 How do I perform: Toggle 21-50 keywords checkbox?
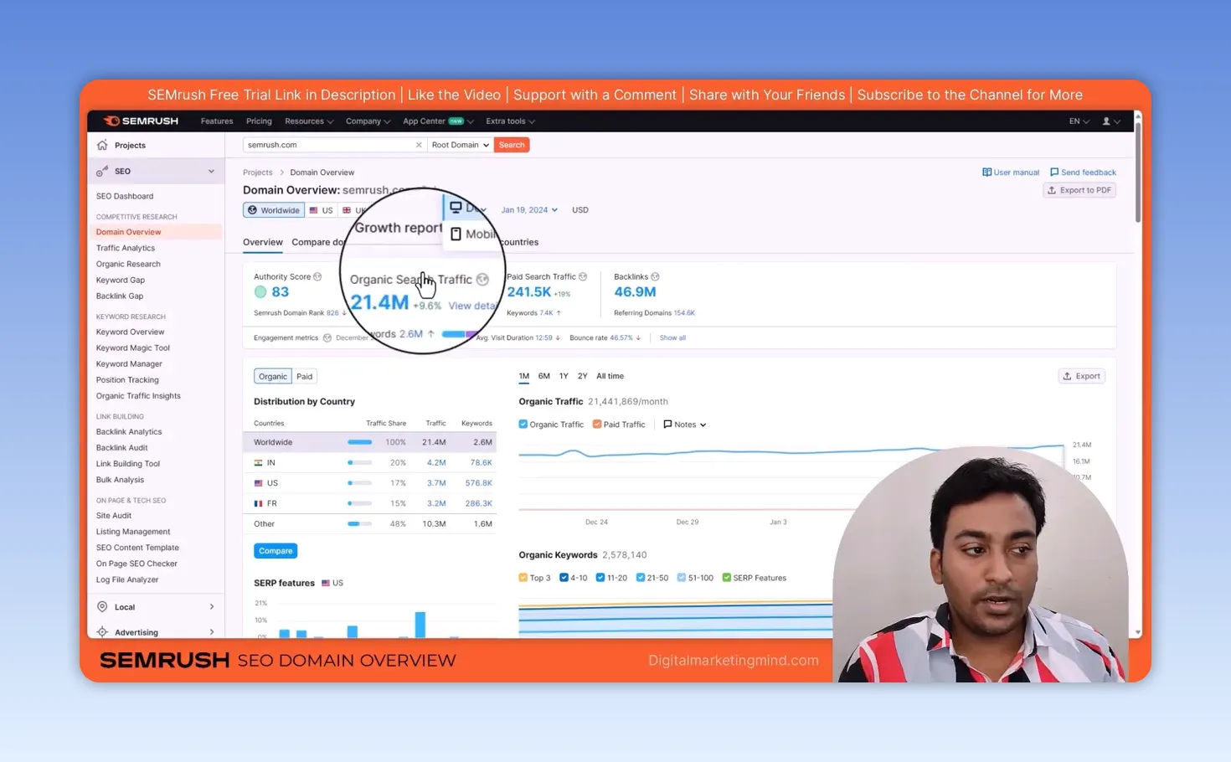pos(641,578)
